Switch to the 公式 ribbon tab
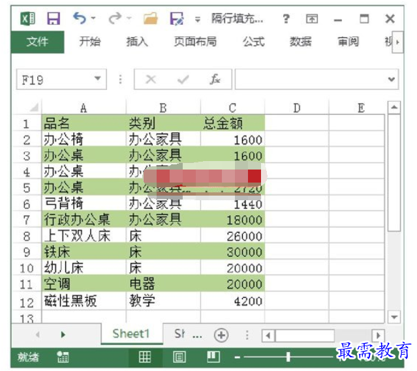The width and height of the screenshot is (417, 371). click(x=253, y=42)
